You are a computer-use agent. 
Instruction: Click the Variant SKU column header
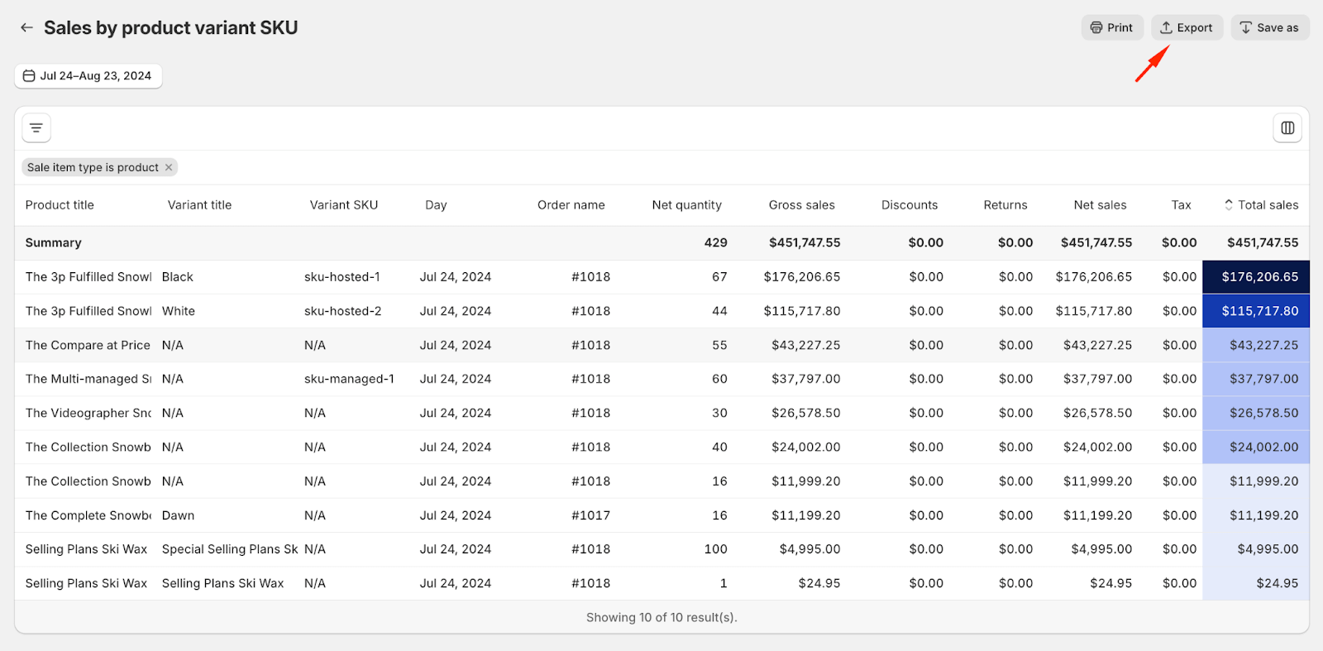point(343,205)
